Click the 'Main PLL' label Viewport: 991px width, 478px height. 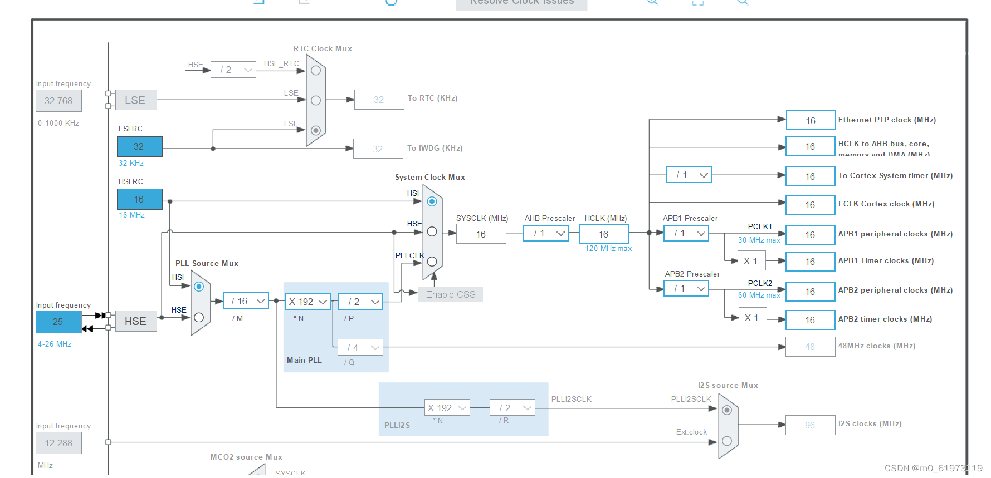pos(304,360)
